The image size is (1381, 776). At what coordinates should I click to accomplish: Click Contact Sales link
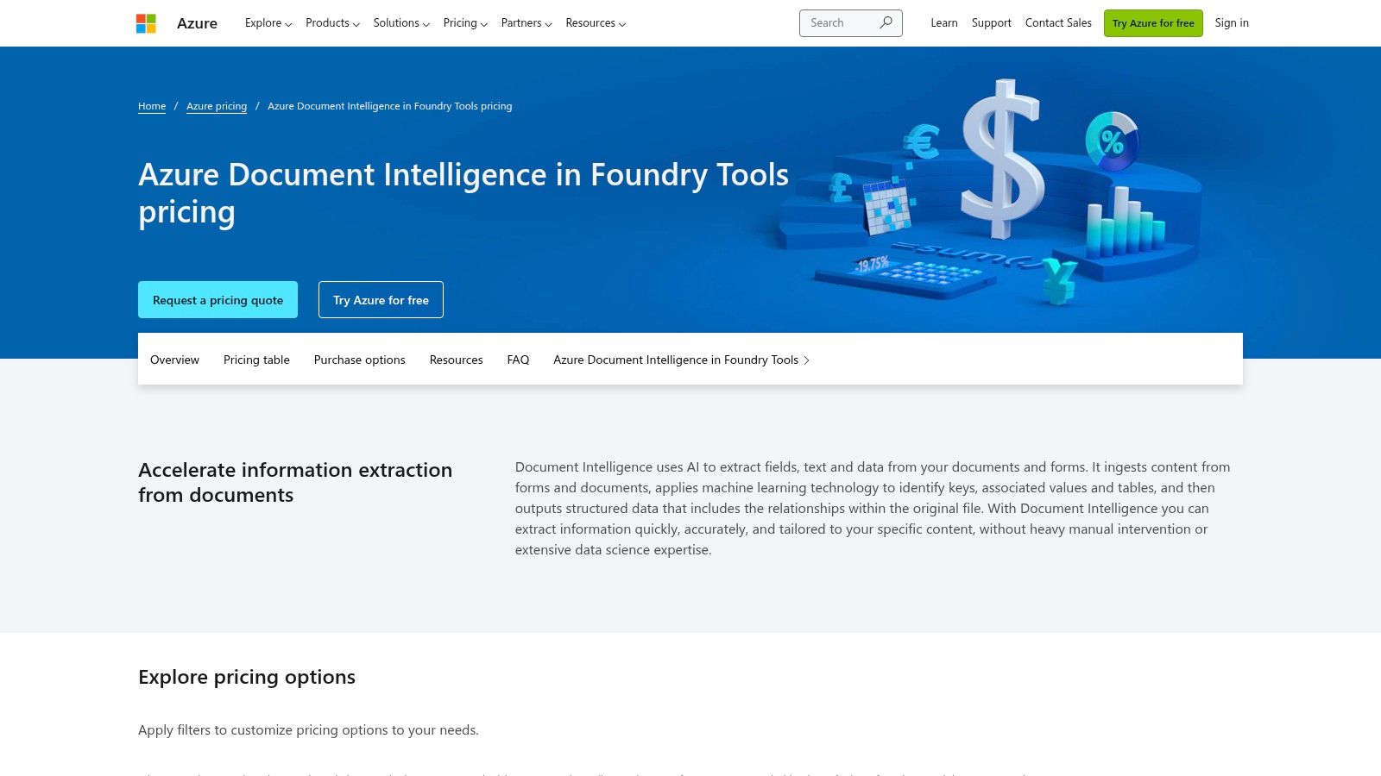[x=1058, y=23]
